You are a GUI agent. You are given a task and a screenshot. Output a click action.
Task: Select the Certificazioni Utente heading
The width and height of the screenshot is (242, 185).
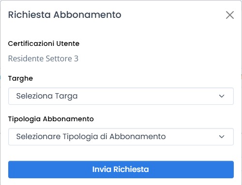(x=44, y=43)
